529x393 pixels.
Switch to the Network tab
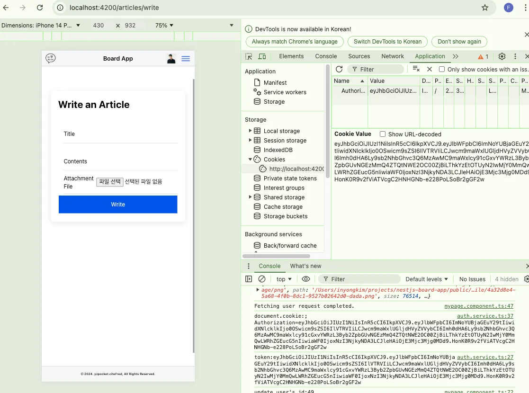coord(393,56)
